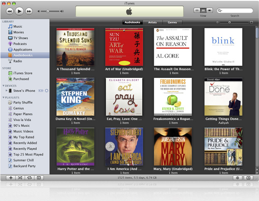The image size is (259, 201).
Task: Open Applications in the library
Action: [25, 50]
